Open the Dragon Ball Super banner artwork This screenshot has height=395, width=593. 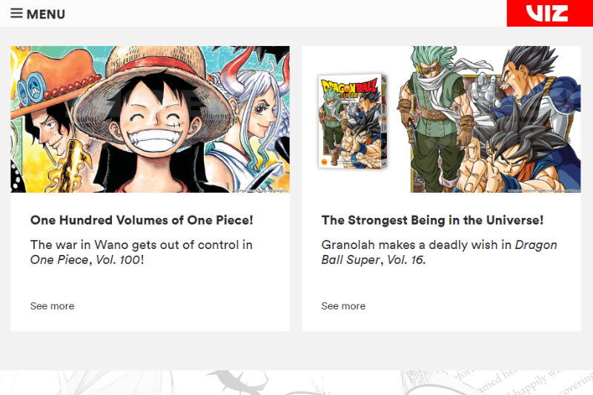pyautogui.click(x=495, y=119)
